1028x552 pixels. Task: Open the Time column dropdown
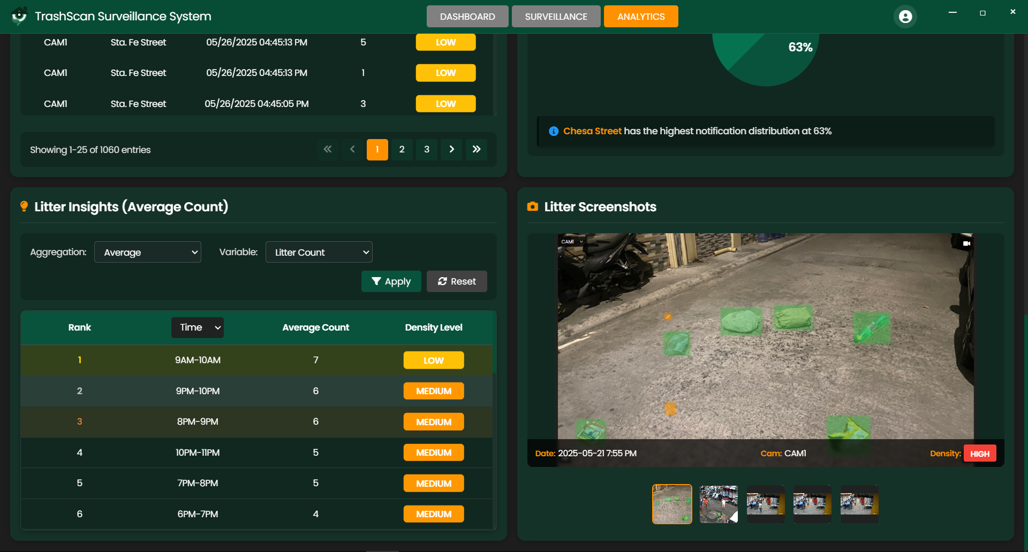click(x=197, y=327)
